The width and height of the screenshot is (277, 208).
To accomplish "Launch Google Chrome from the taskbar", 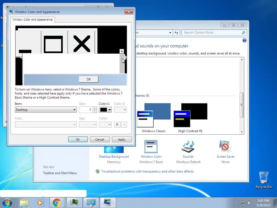I will (57, 203).
